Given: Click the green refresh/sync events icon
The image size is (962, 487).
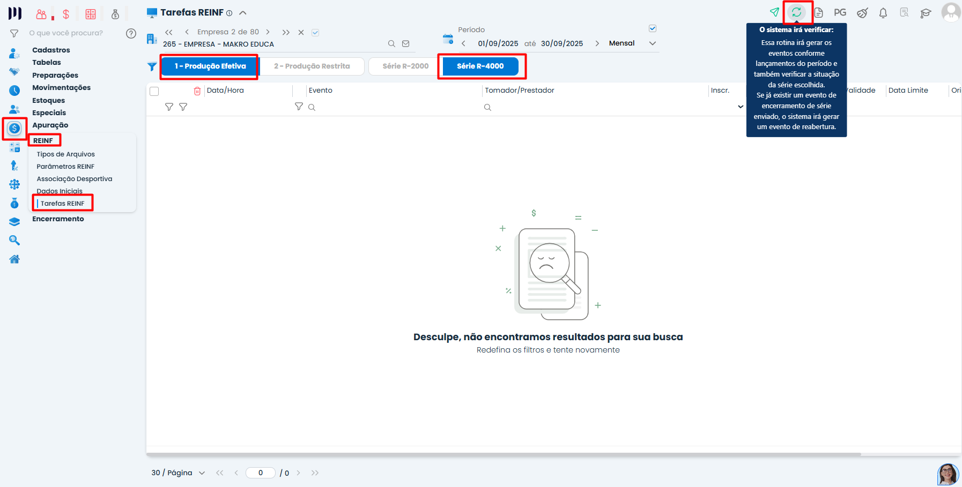Looking at the screenshot, I should click(796, 12).
